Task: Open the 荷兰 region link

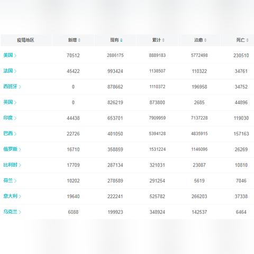Action: [8, 180]
